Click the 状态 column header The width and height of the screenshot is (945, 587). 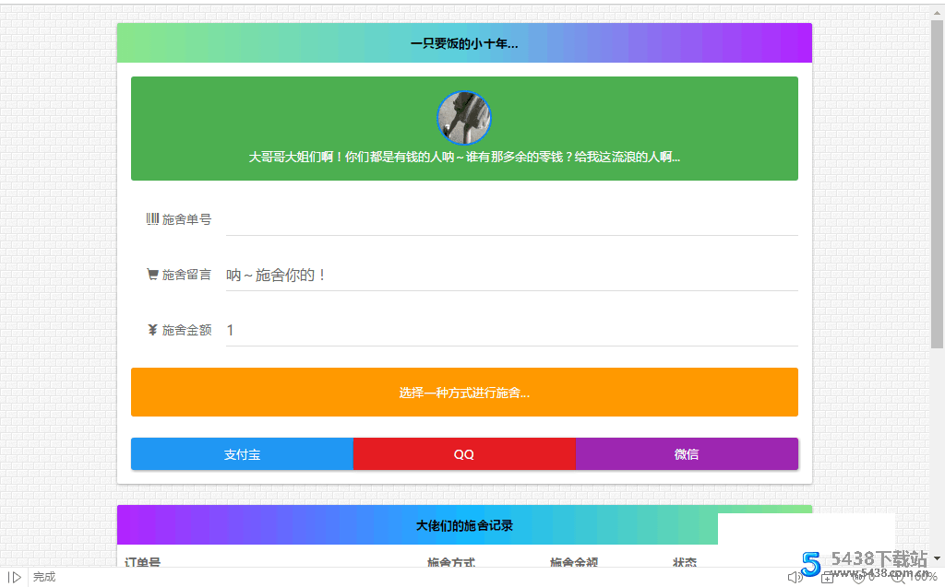pos(685,563)
